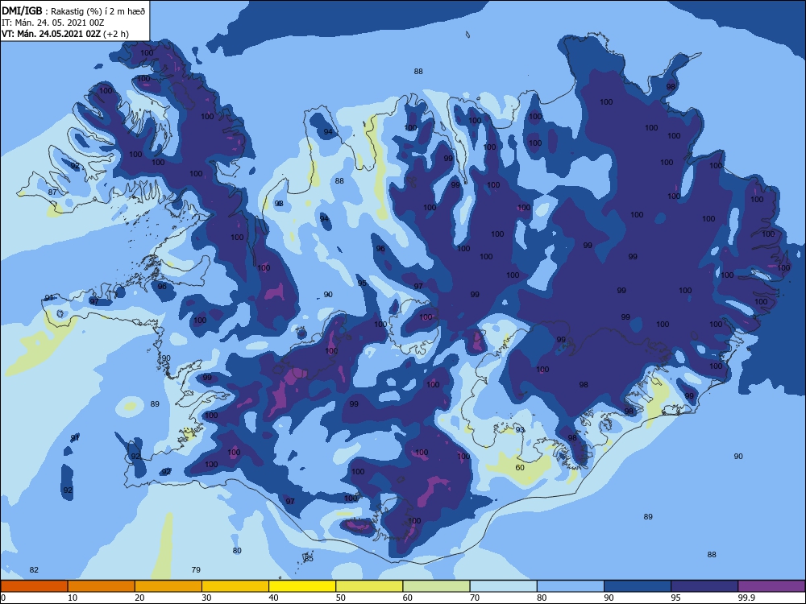The width and height of the screenshot is (806, 604).
Task: Select the '10' legend tick label
Action: point(73,598)
